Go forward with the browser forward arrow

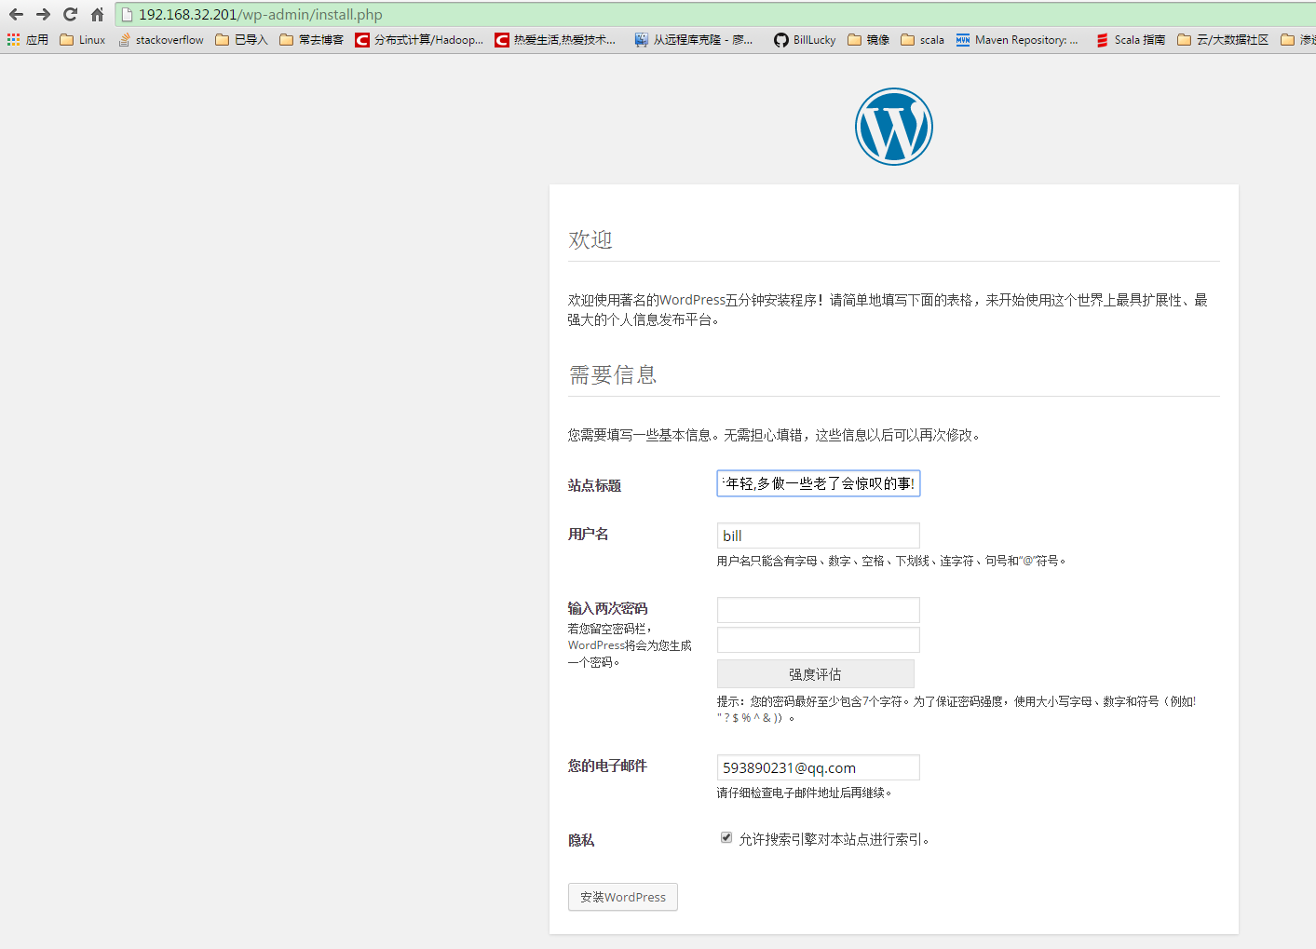click(43, 14)
